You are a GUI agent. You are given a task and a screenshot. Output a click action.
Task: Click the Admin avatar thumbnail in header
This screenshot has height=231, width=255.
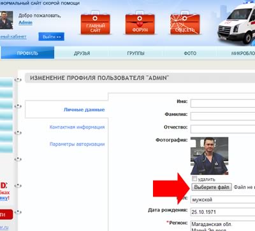coord(6,20)
